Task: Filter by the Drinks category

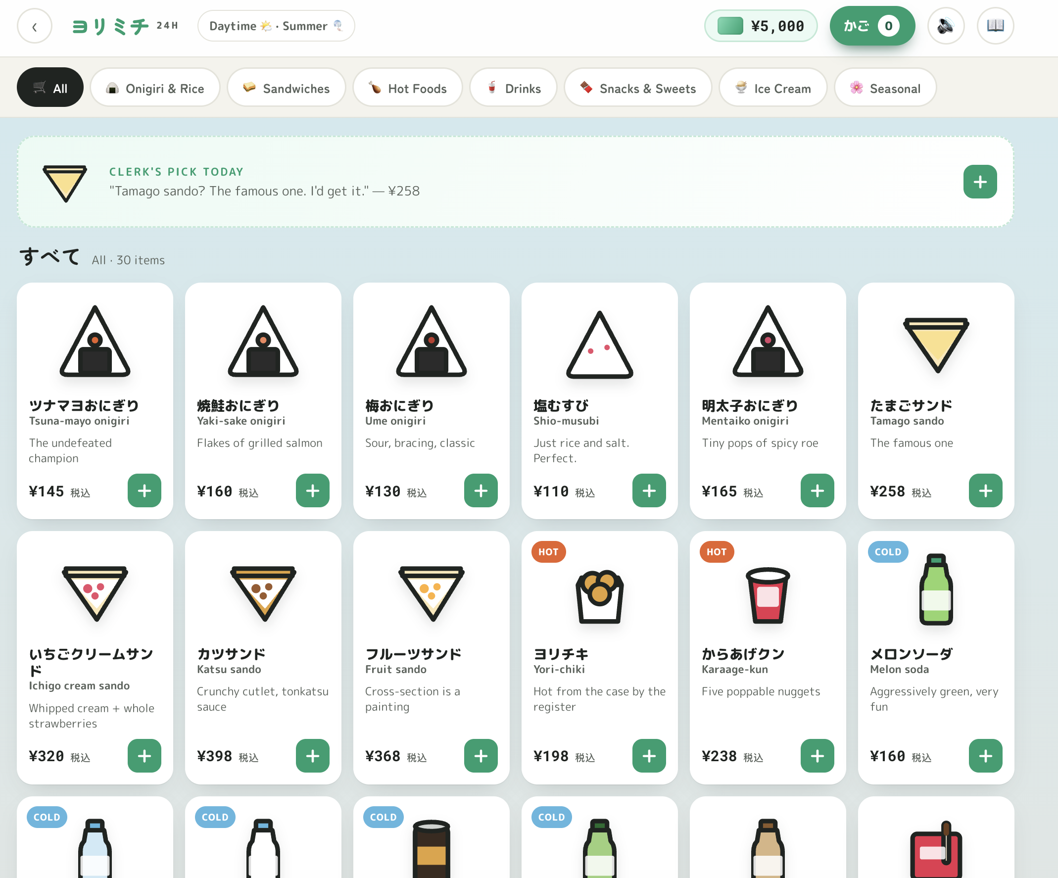Action: 513,88
